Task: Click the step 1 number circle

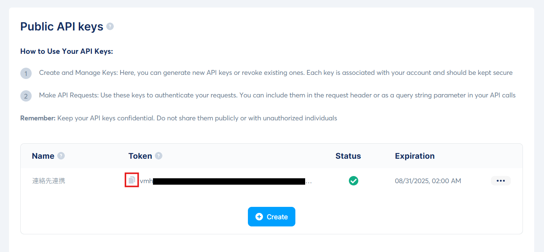Action: pos(26,73)
